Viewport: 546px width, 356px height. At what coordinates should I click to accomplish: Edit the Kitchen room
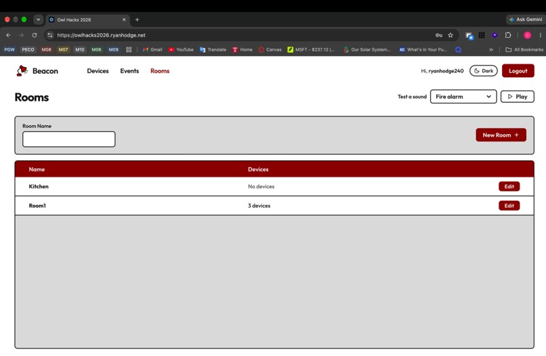tap(509, 187)
